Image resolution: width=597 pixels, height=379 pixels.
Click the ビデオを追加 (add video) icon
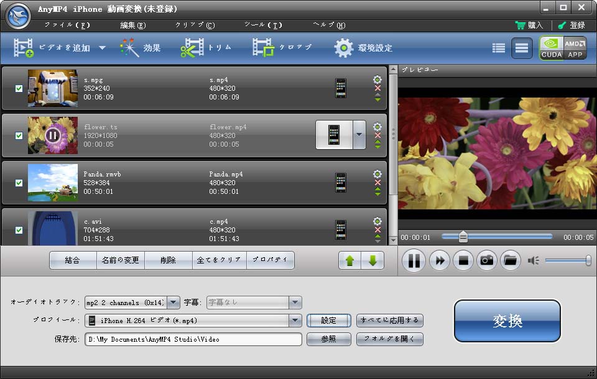pyautogui.click(x=24, y=48)
